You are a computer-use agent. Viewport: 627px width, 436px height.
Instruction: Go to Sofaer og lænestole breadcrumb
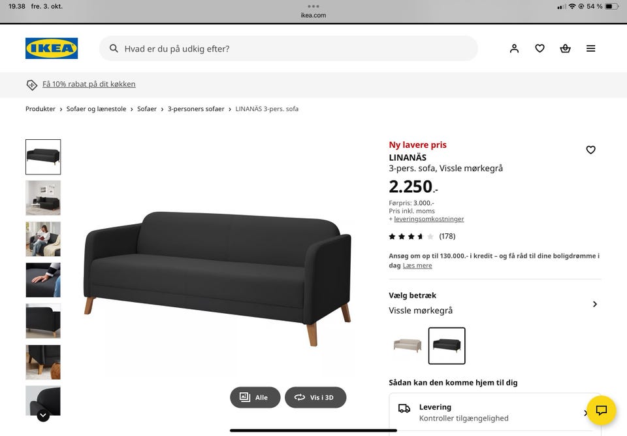point(96,109)
